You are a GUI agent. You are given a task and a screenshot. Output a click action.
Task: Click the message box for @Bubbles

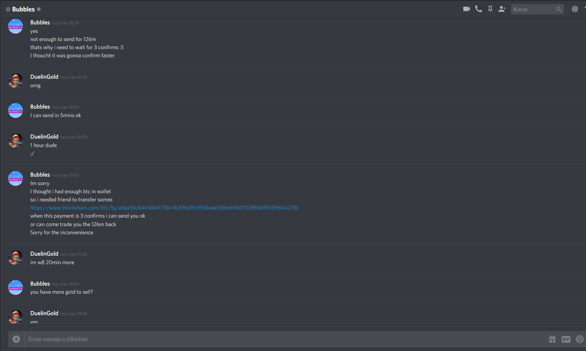click(286, 339)
